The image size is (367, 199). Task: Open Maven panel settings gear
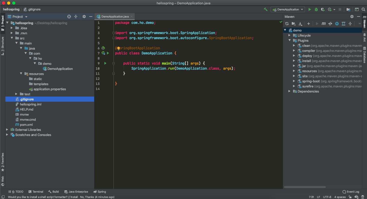352,17
